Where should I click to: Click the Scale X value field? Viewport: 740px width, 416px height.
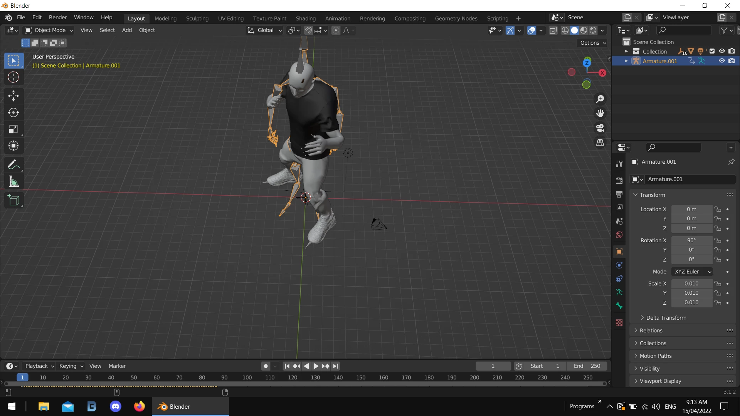(691, 283)
